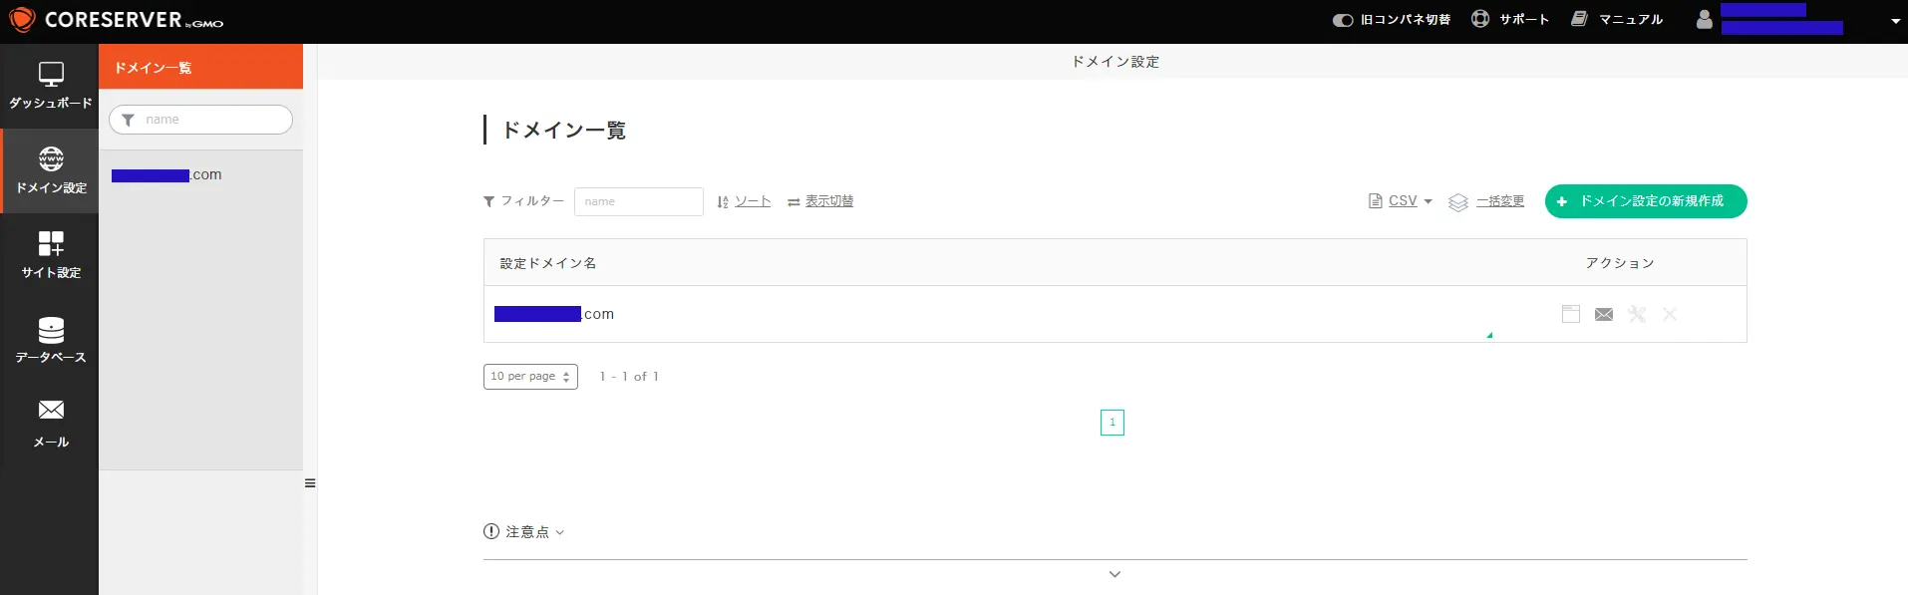Click the delete X icon in the .com row
Image resolution: width=1908 pixels, height=595 pixels.
tap(1670, 314)
